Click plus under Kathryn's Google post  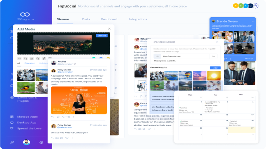pyautogui.click(x=155, y=129)
